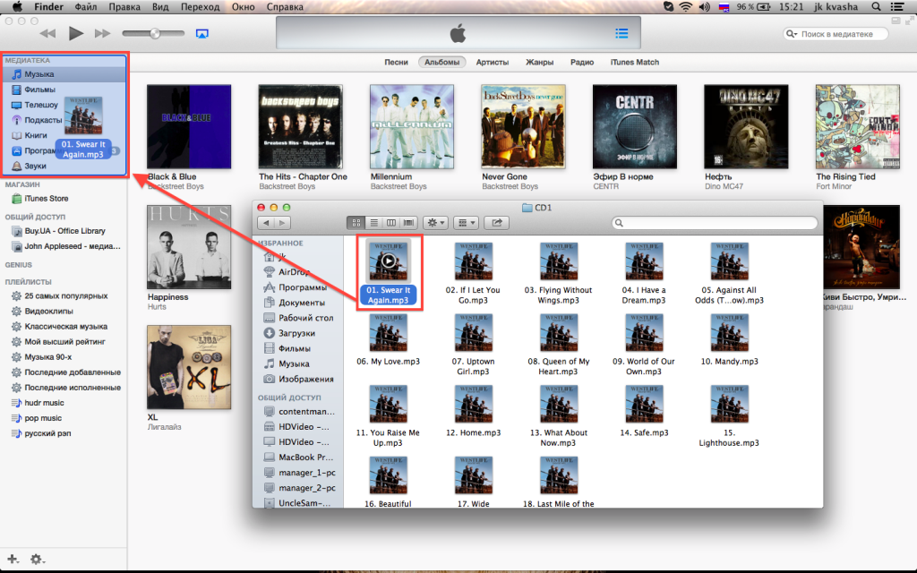917x573 pixels.
Task: Click the rewind previous track button
Action: 47,33
